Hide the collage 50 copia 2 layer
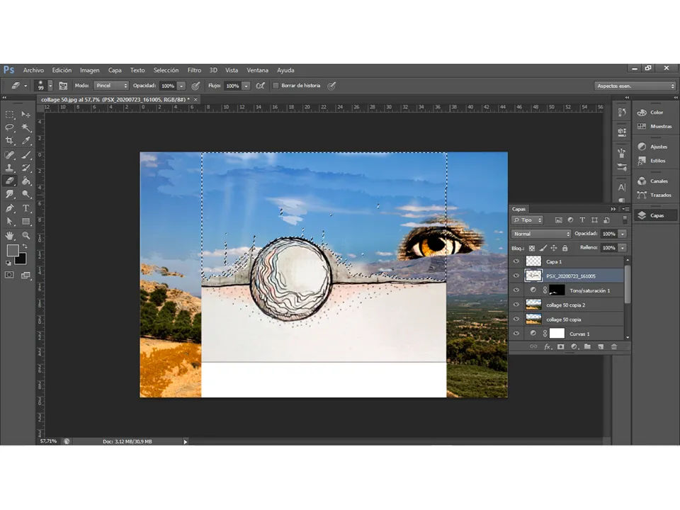This screenshot has height=510, width=680. [x=516, y=305]
